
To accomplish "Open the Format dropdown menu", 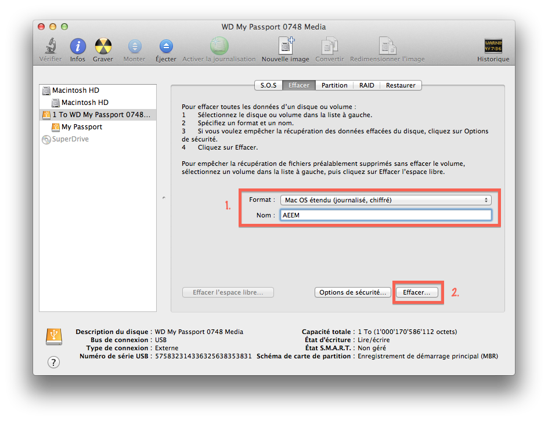I will (x=385, y=200).
